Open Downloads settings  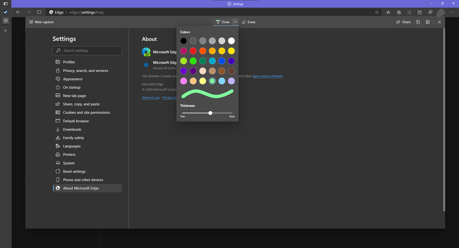[x=87, y=129]
